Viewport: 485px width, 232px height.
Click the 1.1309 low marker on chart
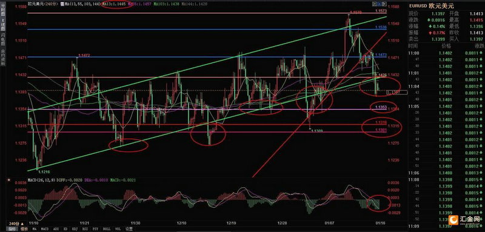(x=317, y=131)
